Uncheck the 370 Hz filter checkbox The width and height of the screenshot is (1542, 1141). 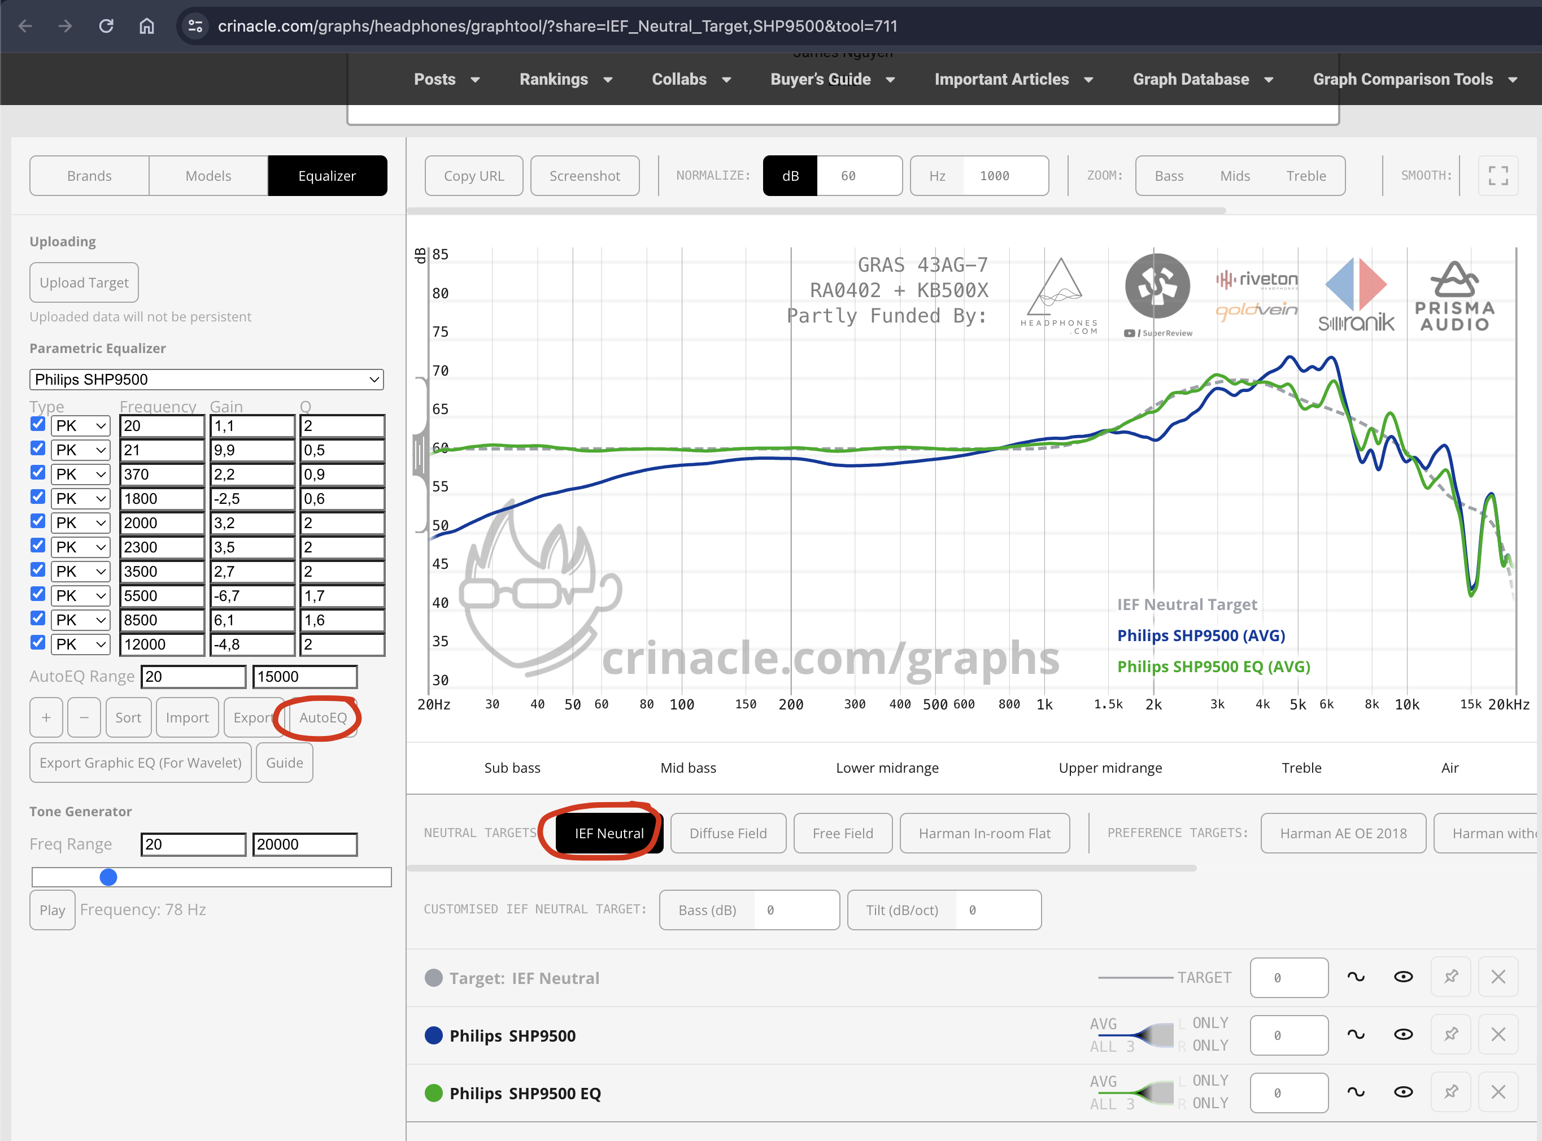pyautogui.click(x=38, y=472)
